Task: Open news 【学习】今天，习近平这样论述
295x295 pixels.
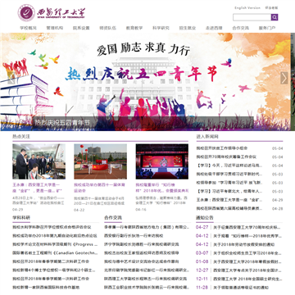Action: tap(229, 166)
